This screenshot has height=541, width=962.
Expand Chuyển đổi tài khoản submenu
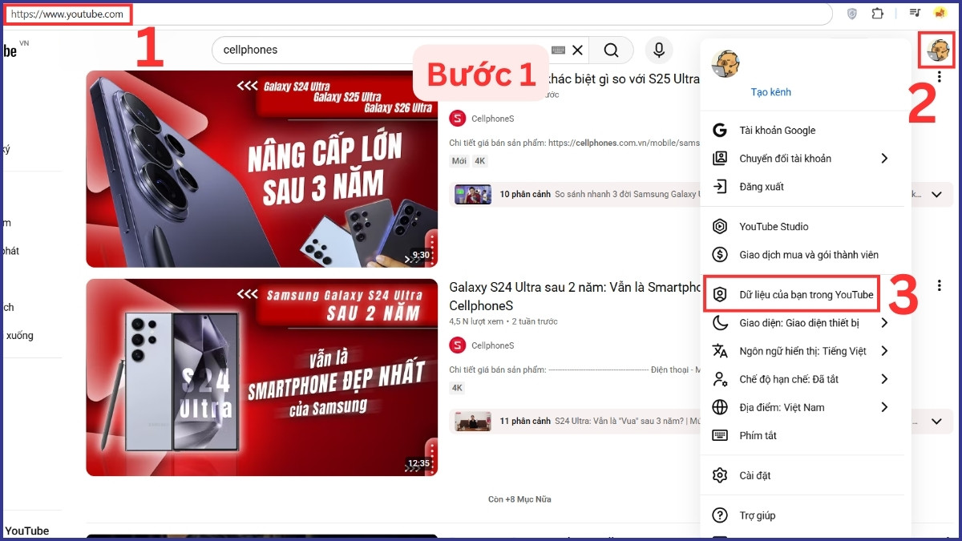click(x=785, y=158)
